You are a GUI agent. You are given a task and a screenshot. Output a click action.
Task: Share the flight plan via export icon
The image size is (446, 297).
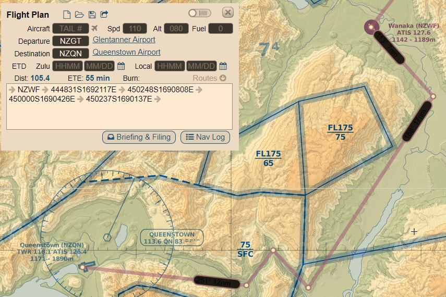point(104,14)
